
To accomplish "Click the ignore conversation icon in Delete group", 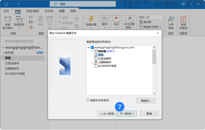I will click(31, 17).
